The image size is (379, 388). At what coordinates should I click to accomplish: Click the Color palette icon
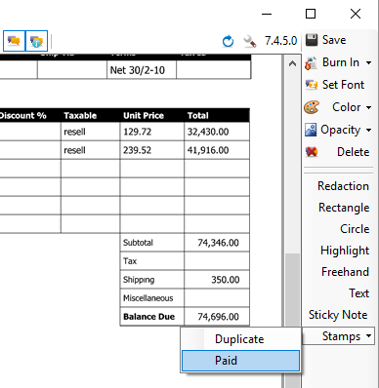[312, 107]
